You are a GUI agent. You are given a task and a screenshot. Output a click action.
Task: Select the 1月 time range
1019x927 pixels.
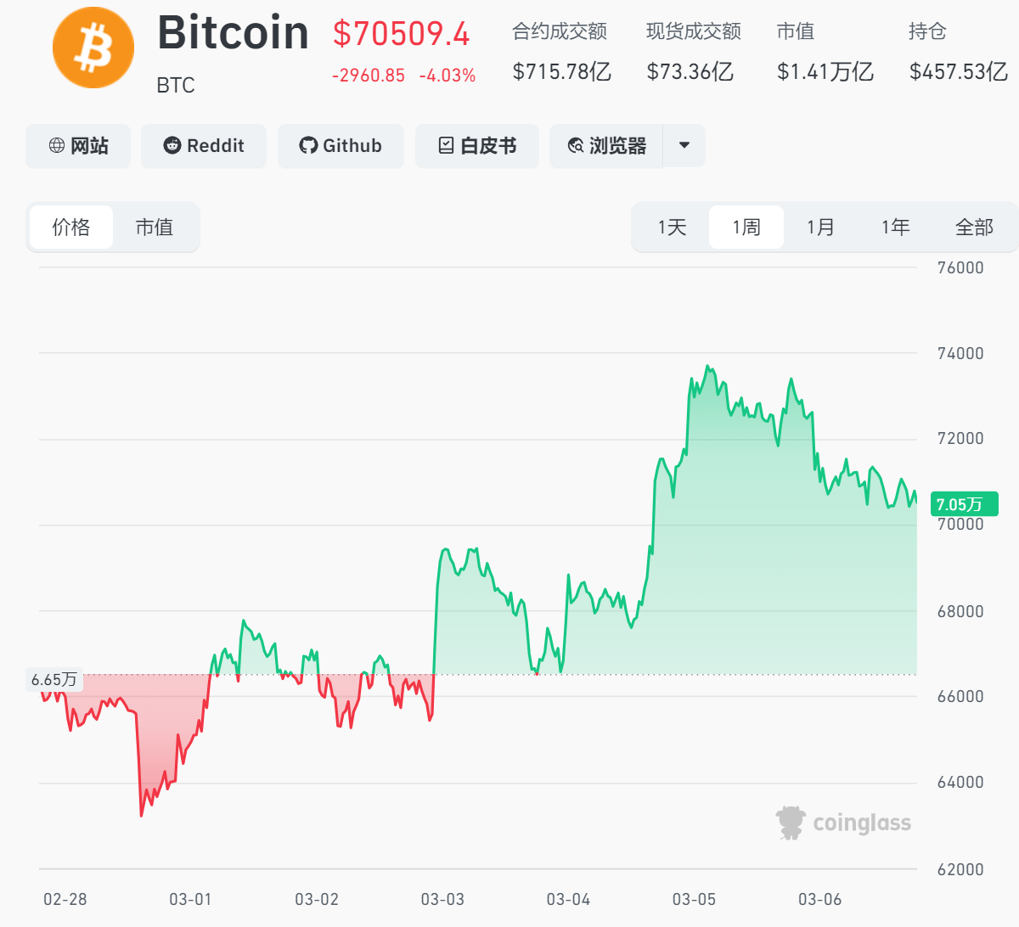[820, 227]
